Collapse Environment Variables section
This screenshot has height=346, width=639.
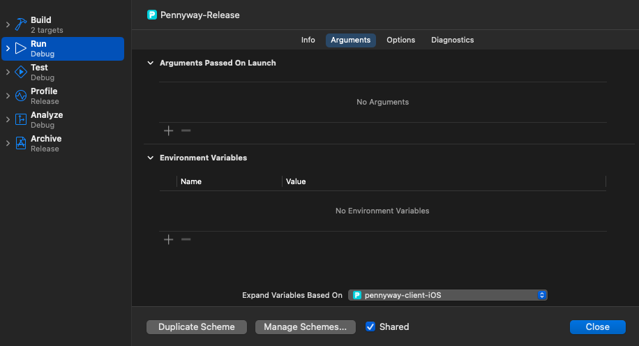151,158
